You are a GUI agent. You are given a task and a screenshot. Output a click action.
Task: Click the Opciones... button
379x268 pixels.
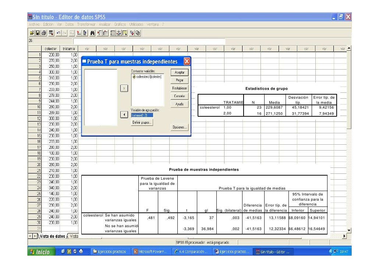(179, 127)
